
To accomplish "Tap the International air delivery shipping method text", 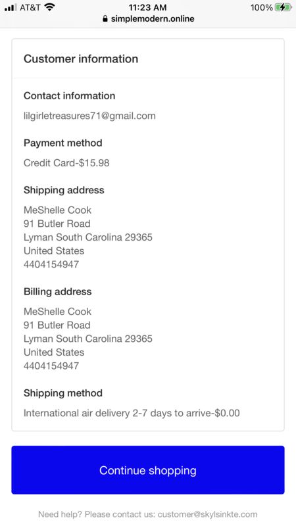I will coord(132,413).
